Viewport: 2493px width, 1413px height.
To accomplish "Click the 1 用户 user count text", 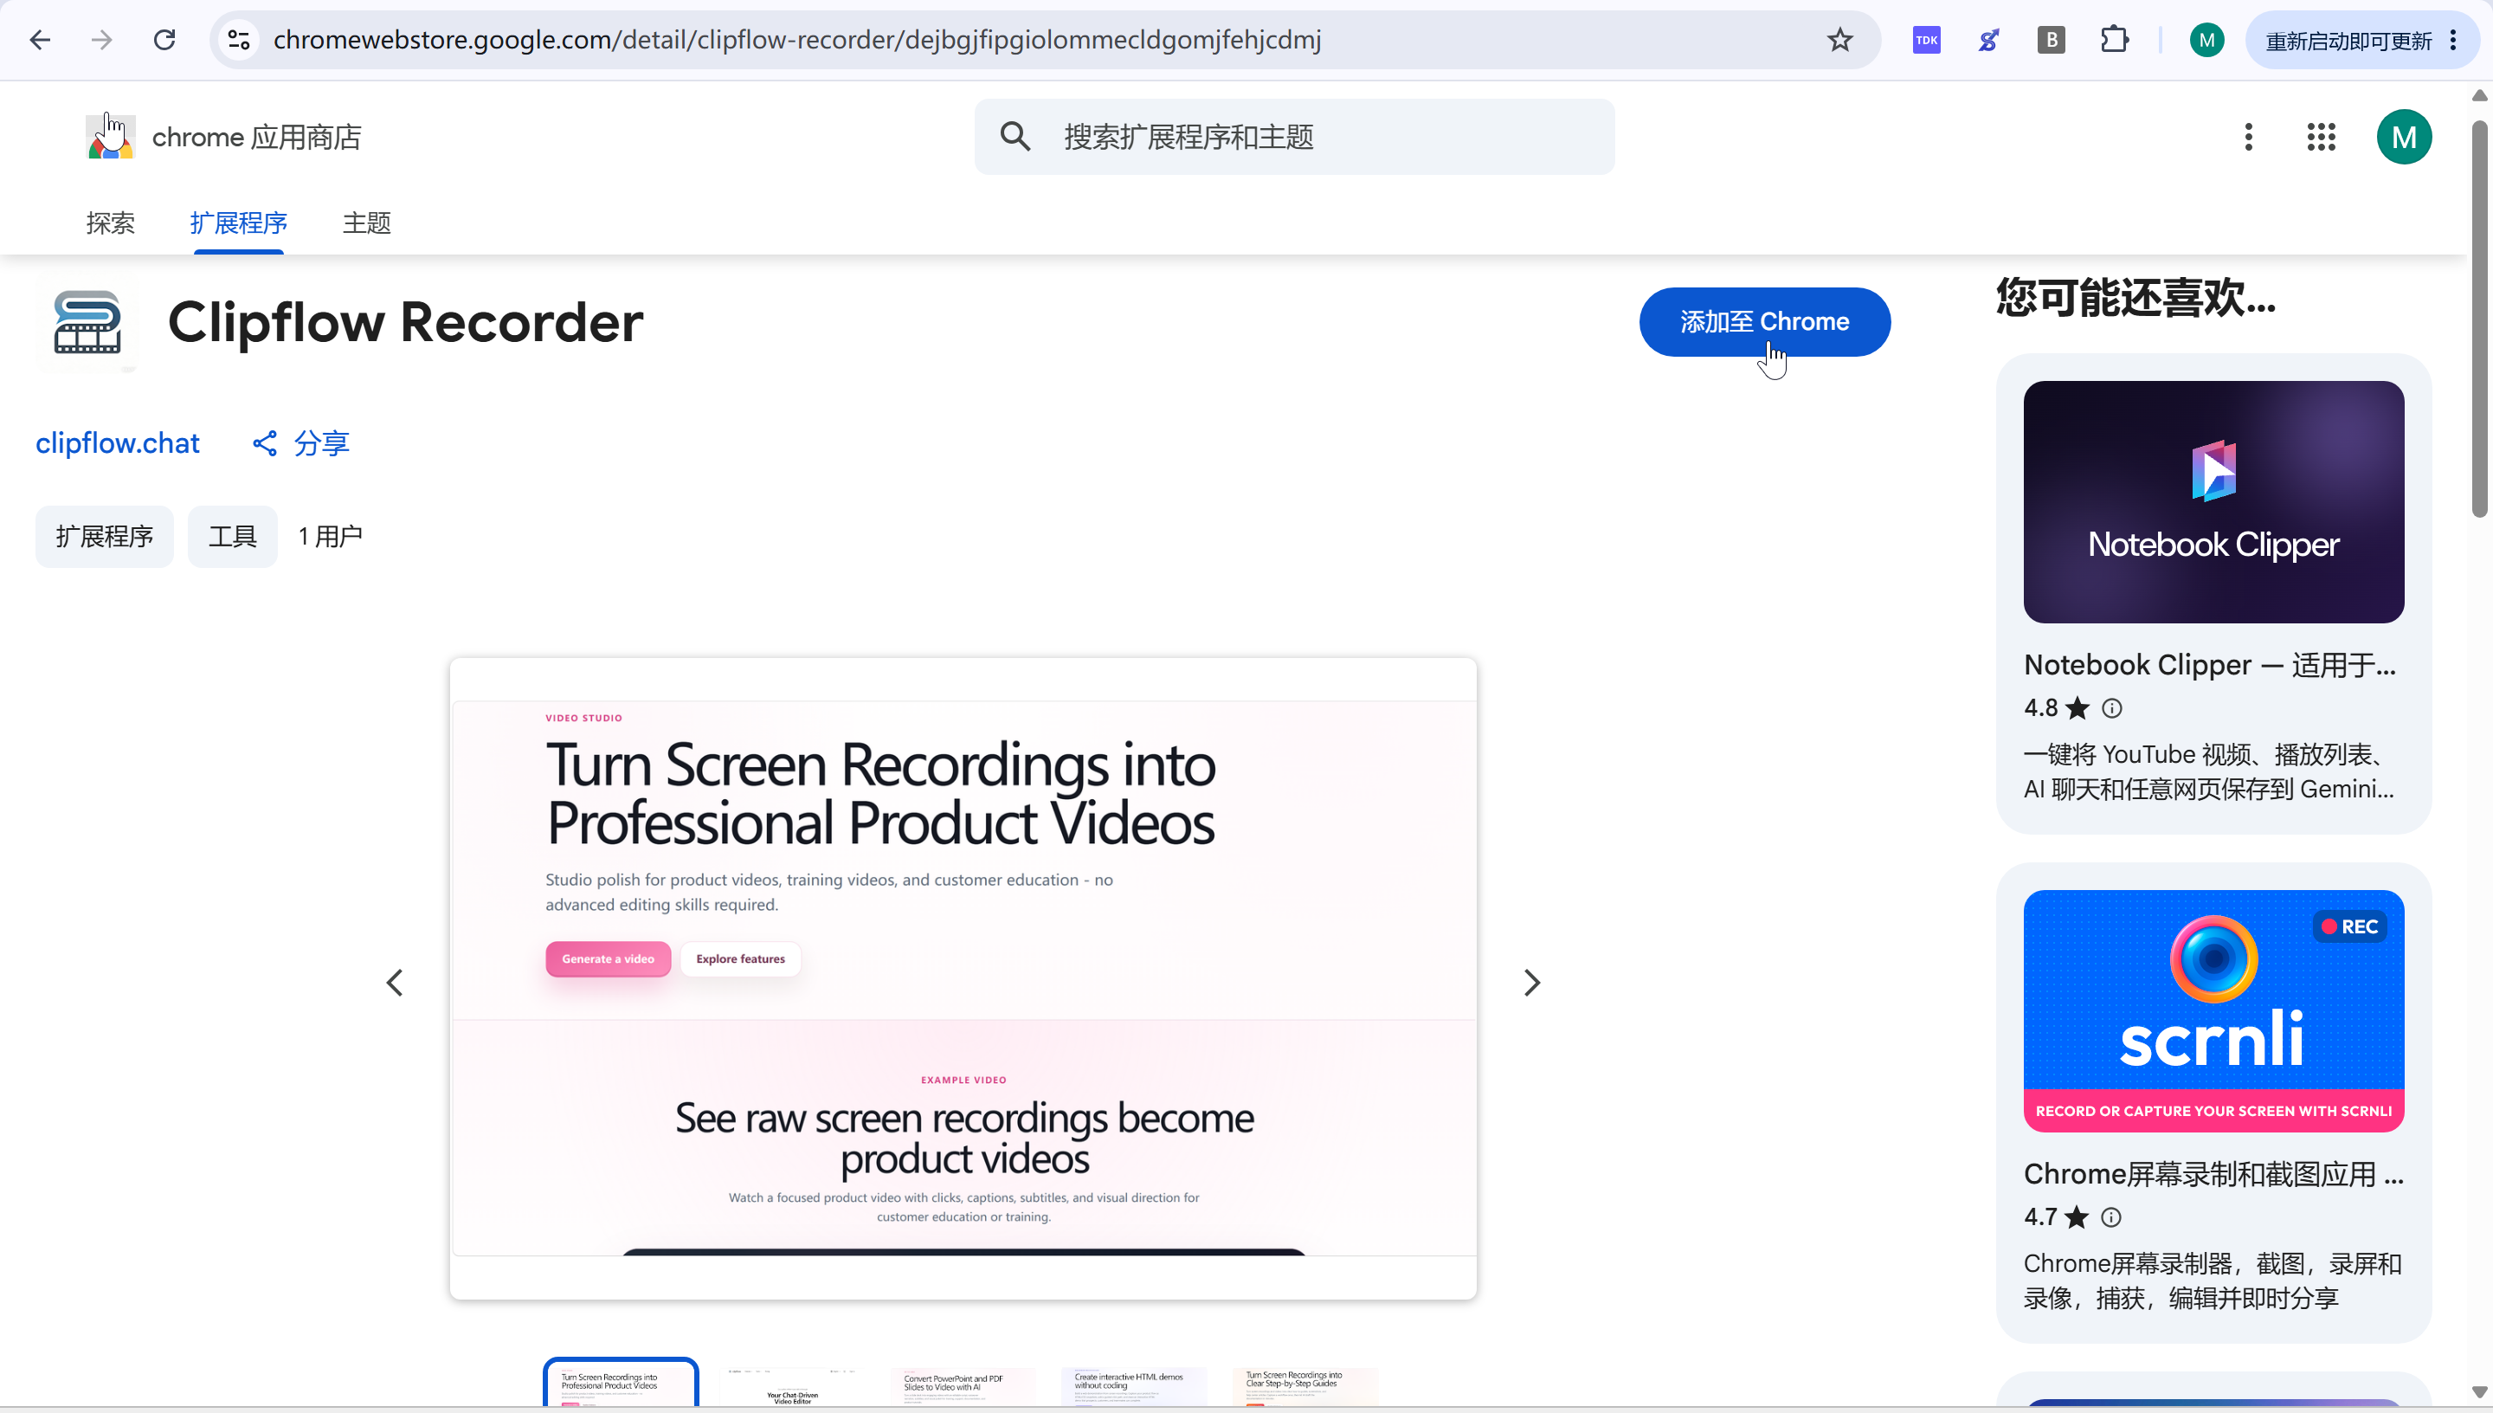I will point(330,537).
